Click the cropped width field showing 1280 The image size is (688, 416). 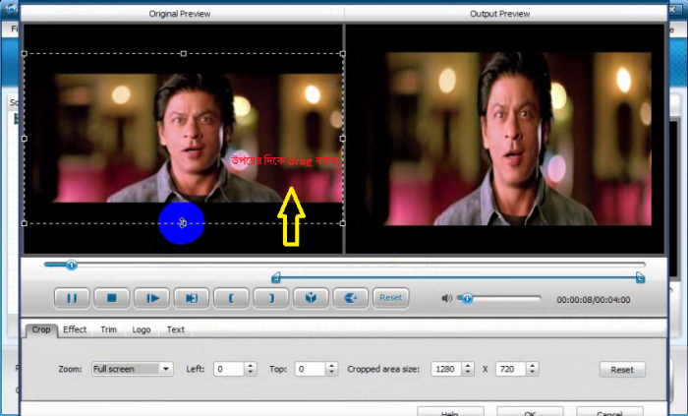[446, 369]
